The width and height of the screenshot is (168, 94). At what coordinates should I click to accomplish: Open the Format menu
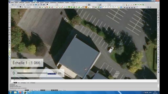coord(33,2)
